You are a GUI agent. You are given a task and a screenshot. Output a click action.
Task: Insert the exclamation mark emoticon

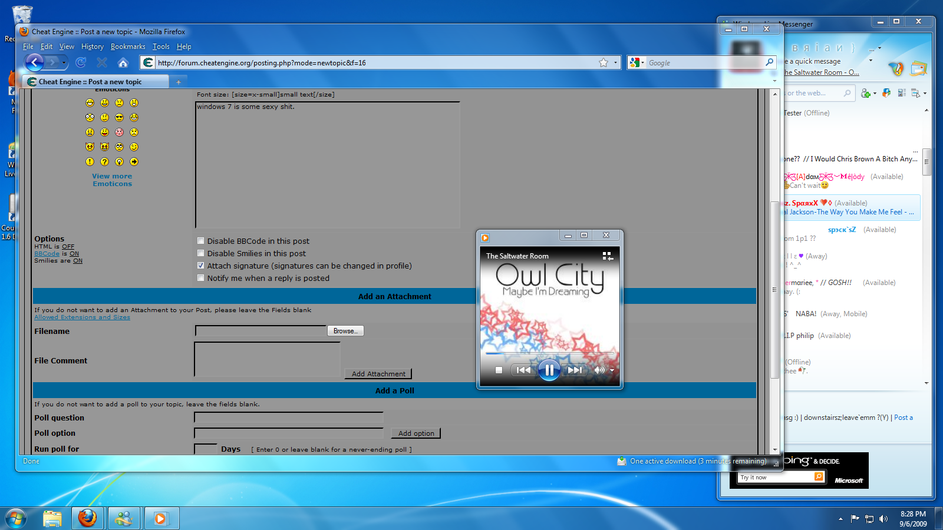point(90,161)
